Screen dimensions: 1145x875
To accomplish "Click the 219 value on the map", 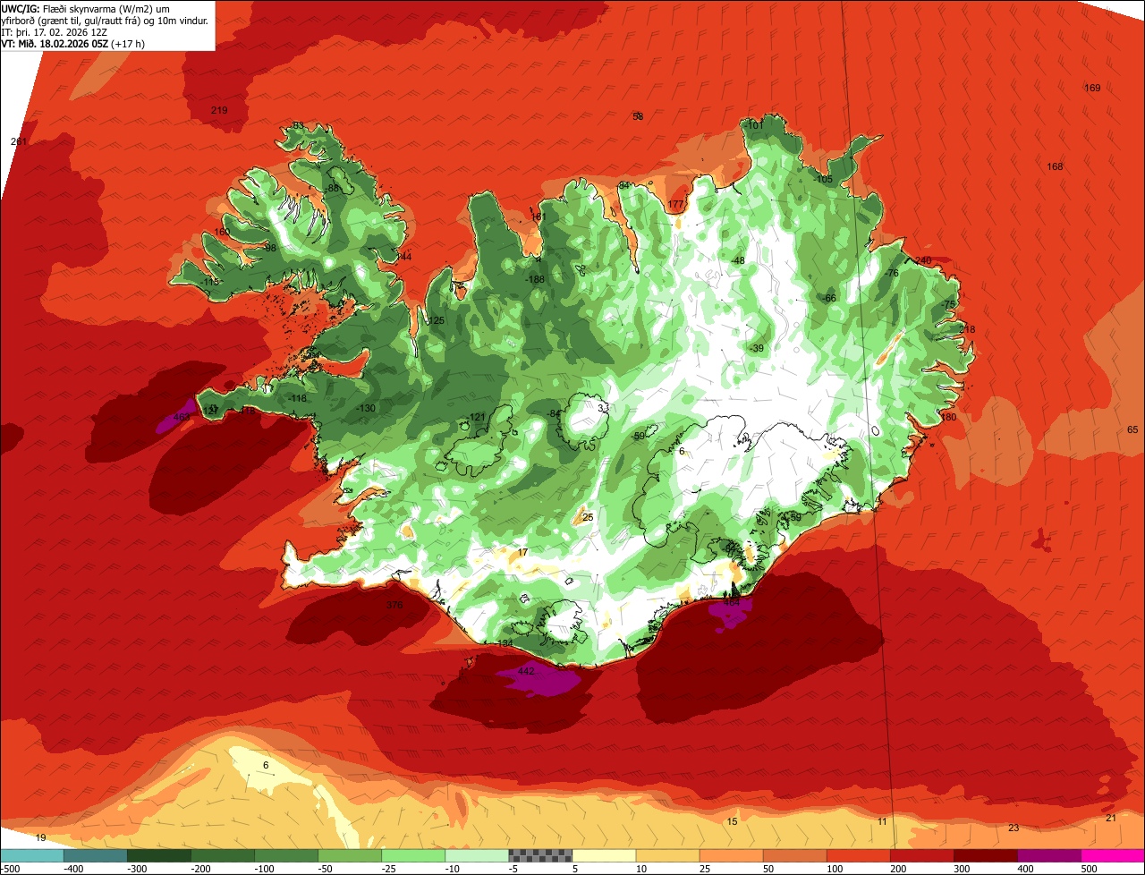I will click(219, 110).
